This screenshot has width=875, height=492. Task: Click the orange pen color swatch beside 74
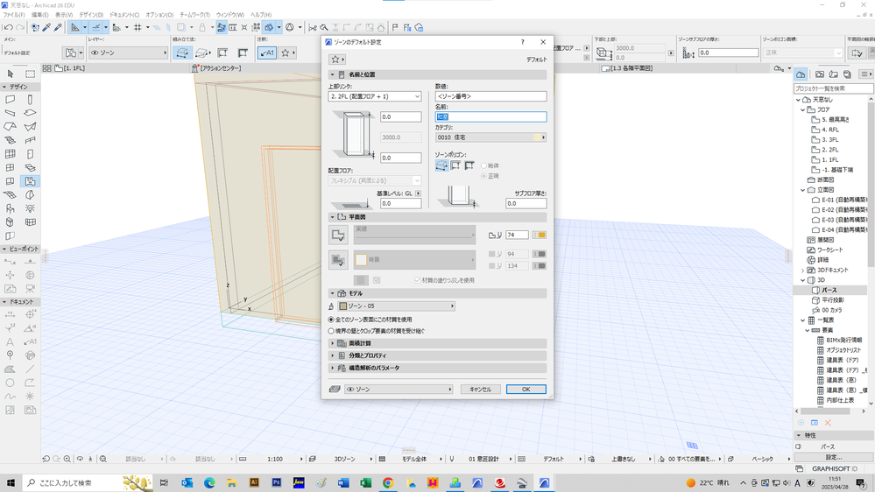tap(540, 235)
